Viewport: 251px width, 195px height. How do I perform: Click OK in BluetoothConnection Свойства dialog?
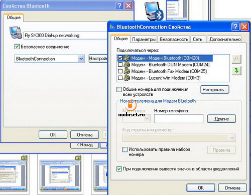point(201,188)
